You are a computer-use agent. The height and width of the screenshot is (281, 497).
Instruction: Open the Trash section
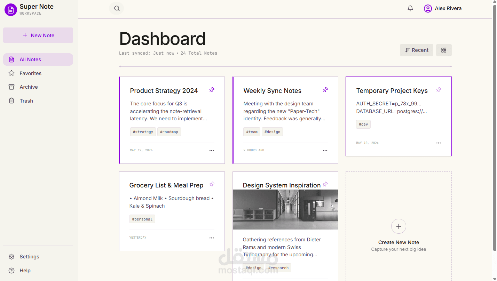(x=38, y=101)
